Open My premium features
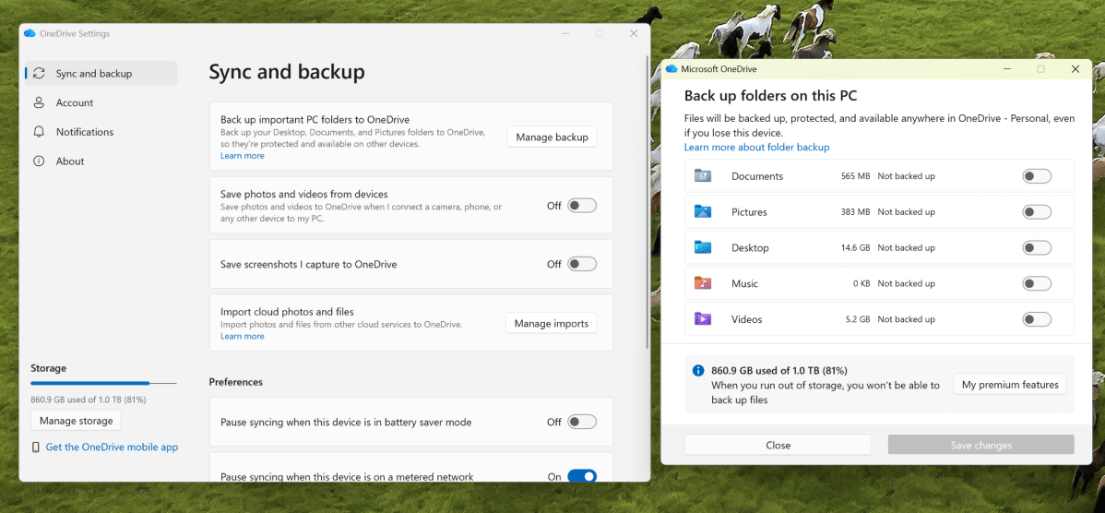 point(1010,385)
